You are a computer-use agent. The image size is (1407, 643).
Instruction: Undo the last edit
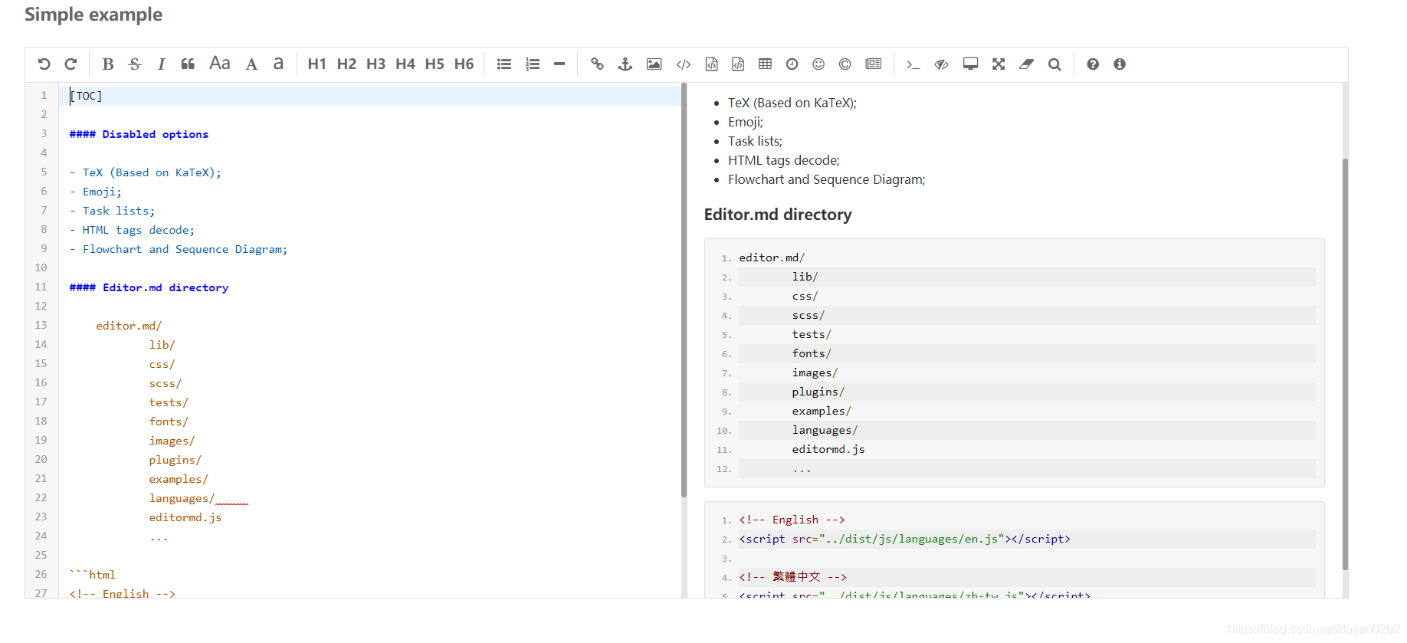(x=44, y=64)
